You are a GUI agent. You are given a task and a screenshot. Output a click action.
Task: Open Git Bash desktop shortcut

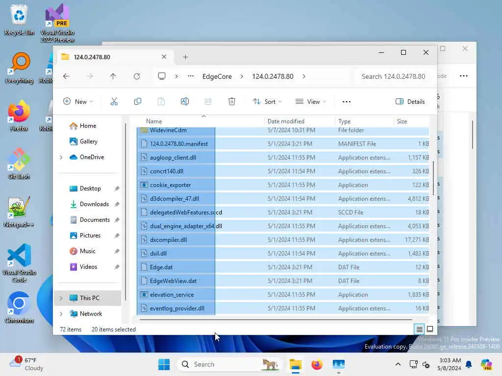pos(19,164)
